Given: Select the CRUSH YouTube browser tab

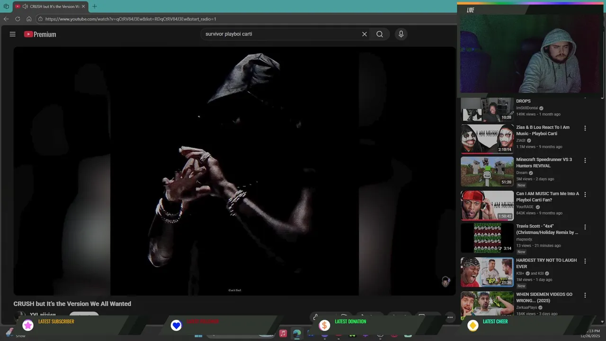Looking at the screenshot, I should tap(50, 6).
